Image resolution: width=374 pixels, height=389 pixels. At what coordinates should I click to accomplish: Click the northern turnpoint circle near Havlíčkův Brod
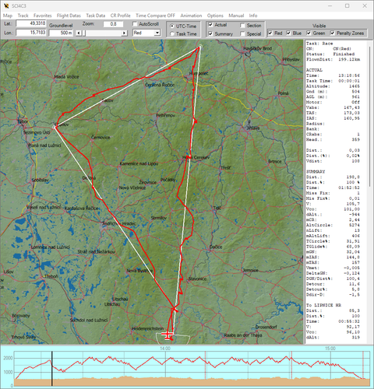(200, 47)
